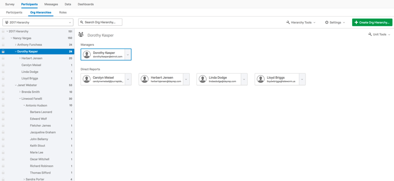Click the lock icon on the Linwood Fanelli row

coord(3,99)
